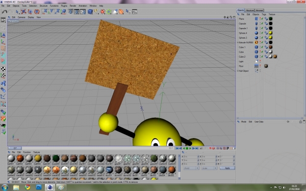Screen dimensions: 306x191
Task: Activate the Rotate tool in toolbar
Action: (37, 12)
